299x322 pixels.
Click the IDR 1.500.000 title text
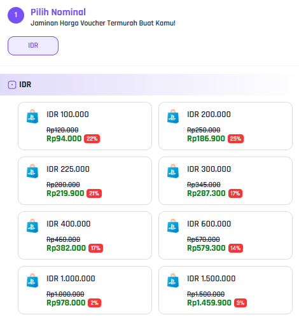click(x=211, y=279)
